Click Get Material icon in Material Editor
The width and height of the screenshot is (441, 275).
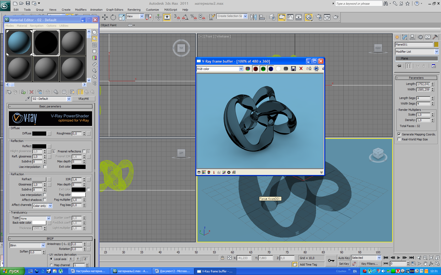pos(9,92)
